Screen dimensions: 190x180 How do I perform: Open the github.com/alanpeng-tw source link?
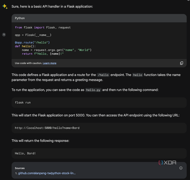(47, 173)
